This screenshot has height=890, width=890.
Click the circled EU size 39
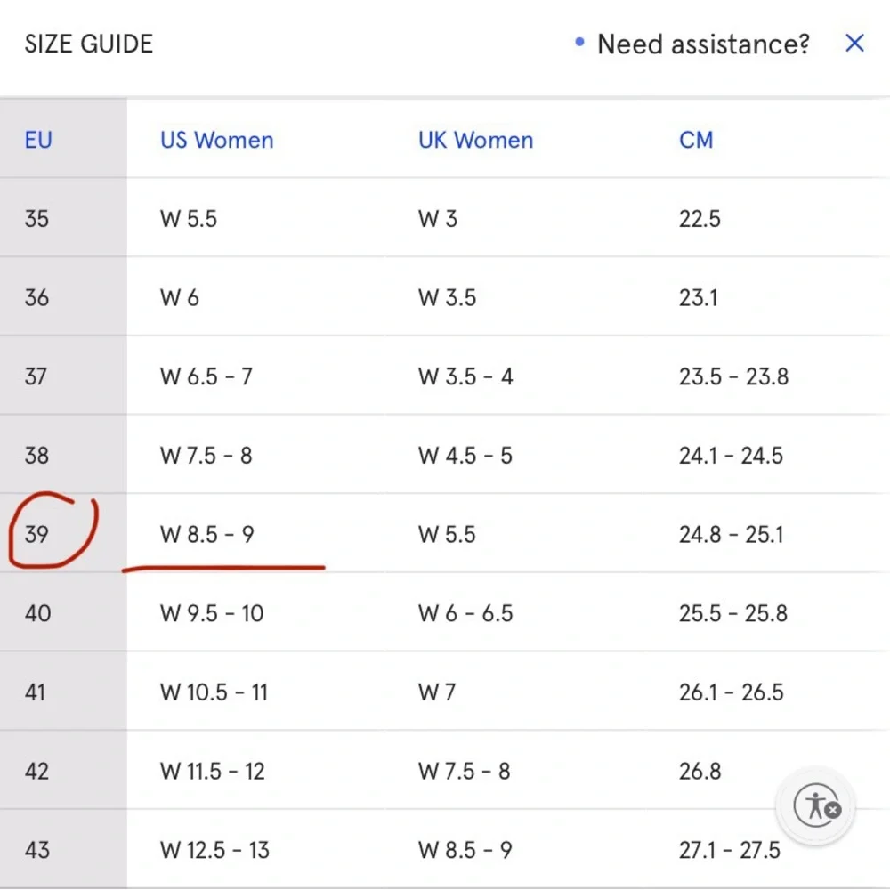[37, 534]
